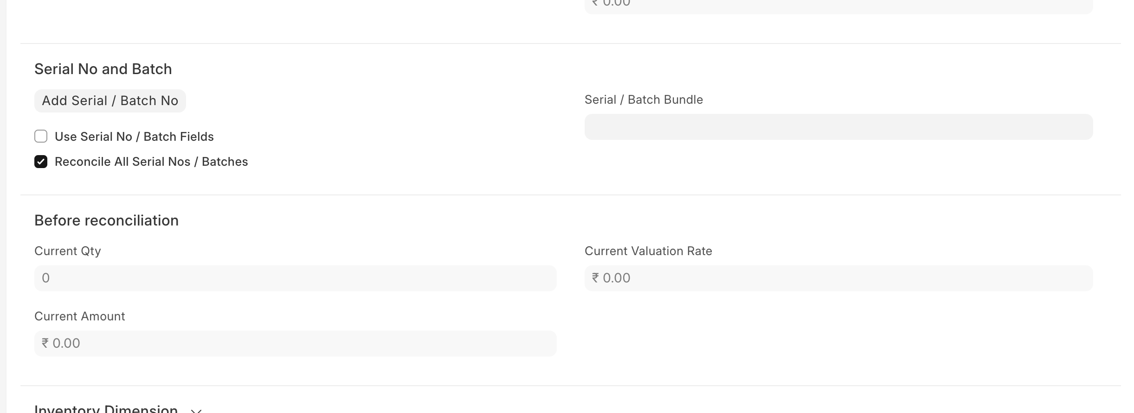Click the Before reconciliation section heading
This screenshot has width=1134, height=413.
coord(106,220)
